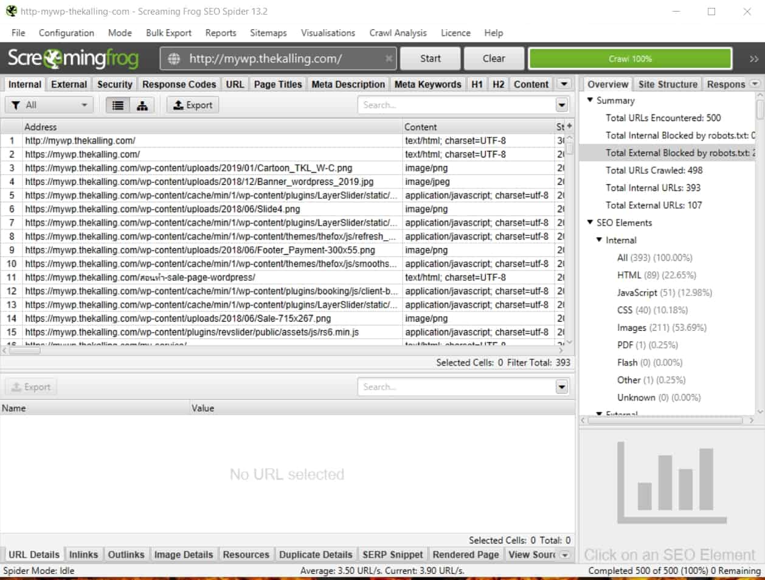The width and height of the screenshot is (765, 580).
Task: Open lower panel search options dropdown
Action: click(562, 387)
